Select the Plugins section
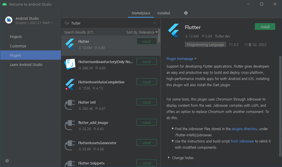The image size is (282, 167). tap(31, 55)
